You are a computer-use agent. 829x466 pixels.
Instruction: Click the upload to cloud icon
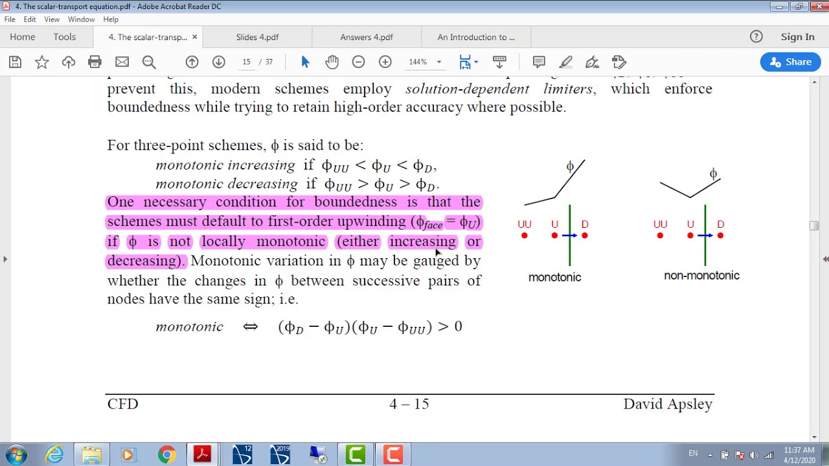69,62
